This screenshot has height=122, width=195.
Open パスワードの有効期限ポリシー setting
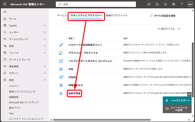(x=85, y=45)
